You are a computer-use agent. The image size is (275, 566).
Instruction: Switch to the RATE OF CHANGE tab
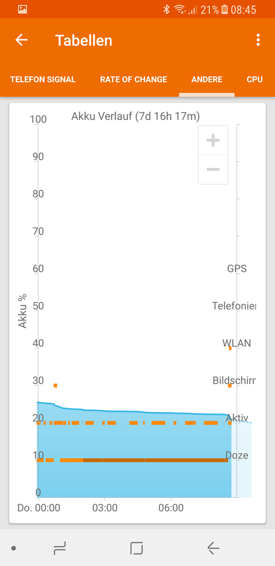pos(133,80)
